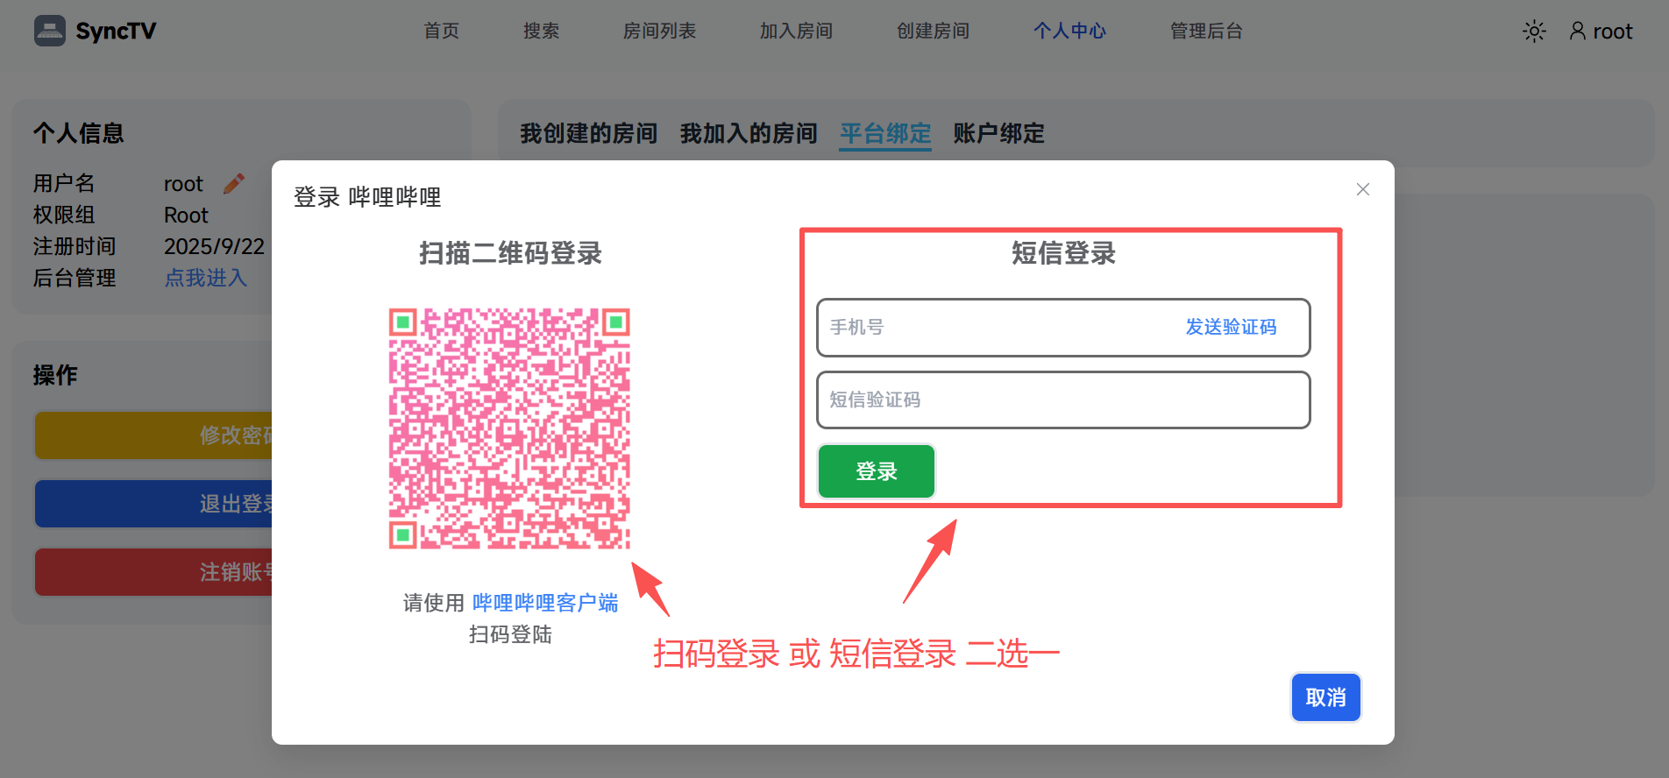The width and height of the screenshot is (1669, 778).
Task: Open 房间列表 in the navigation bar
Action: (x=659, y=31)
